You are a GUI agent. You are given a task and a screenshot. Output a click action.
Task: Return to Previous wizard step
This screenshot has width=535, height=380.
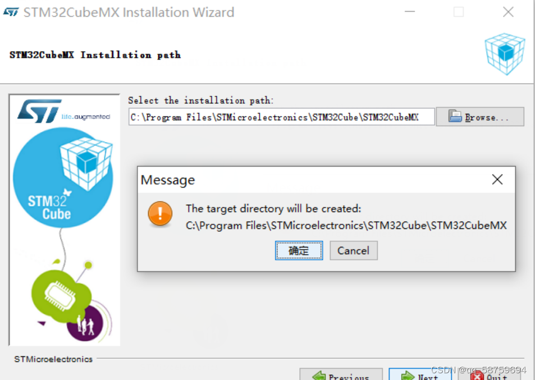tap(341, 374)
